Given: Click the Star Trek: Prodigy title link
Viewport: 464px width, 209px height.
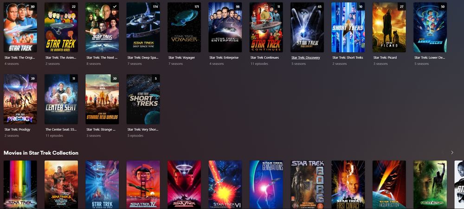Looking at the screenshot, I should pyautogui.click(x=18, y=129).
